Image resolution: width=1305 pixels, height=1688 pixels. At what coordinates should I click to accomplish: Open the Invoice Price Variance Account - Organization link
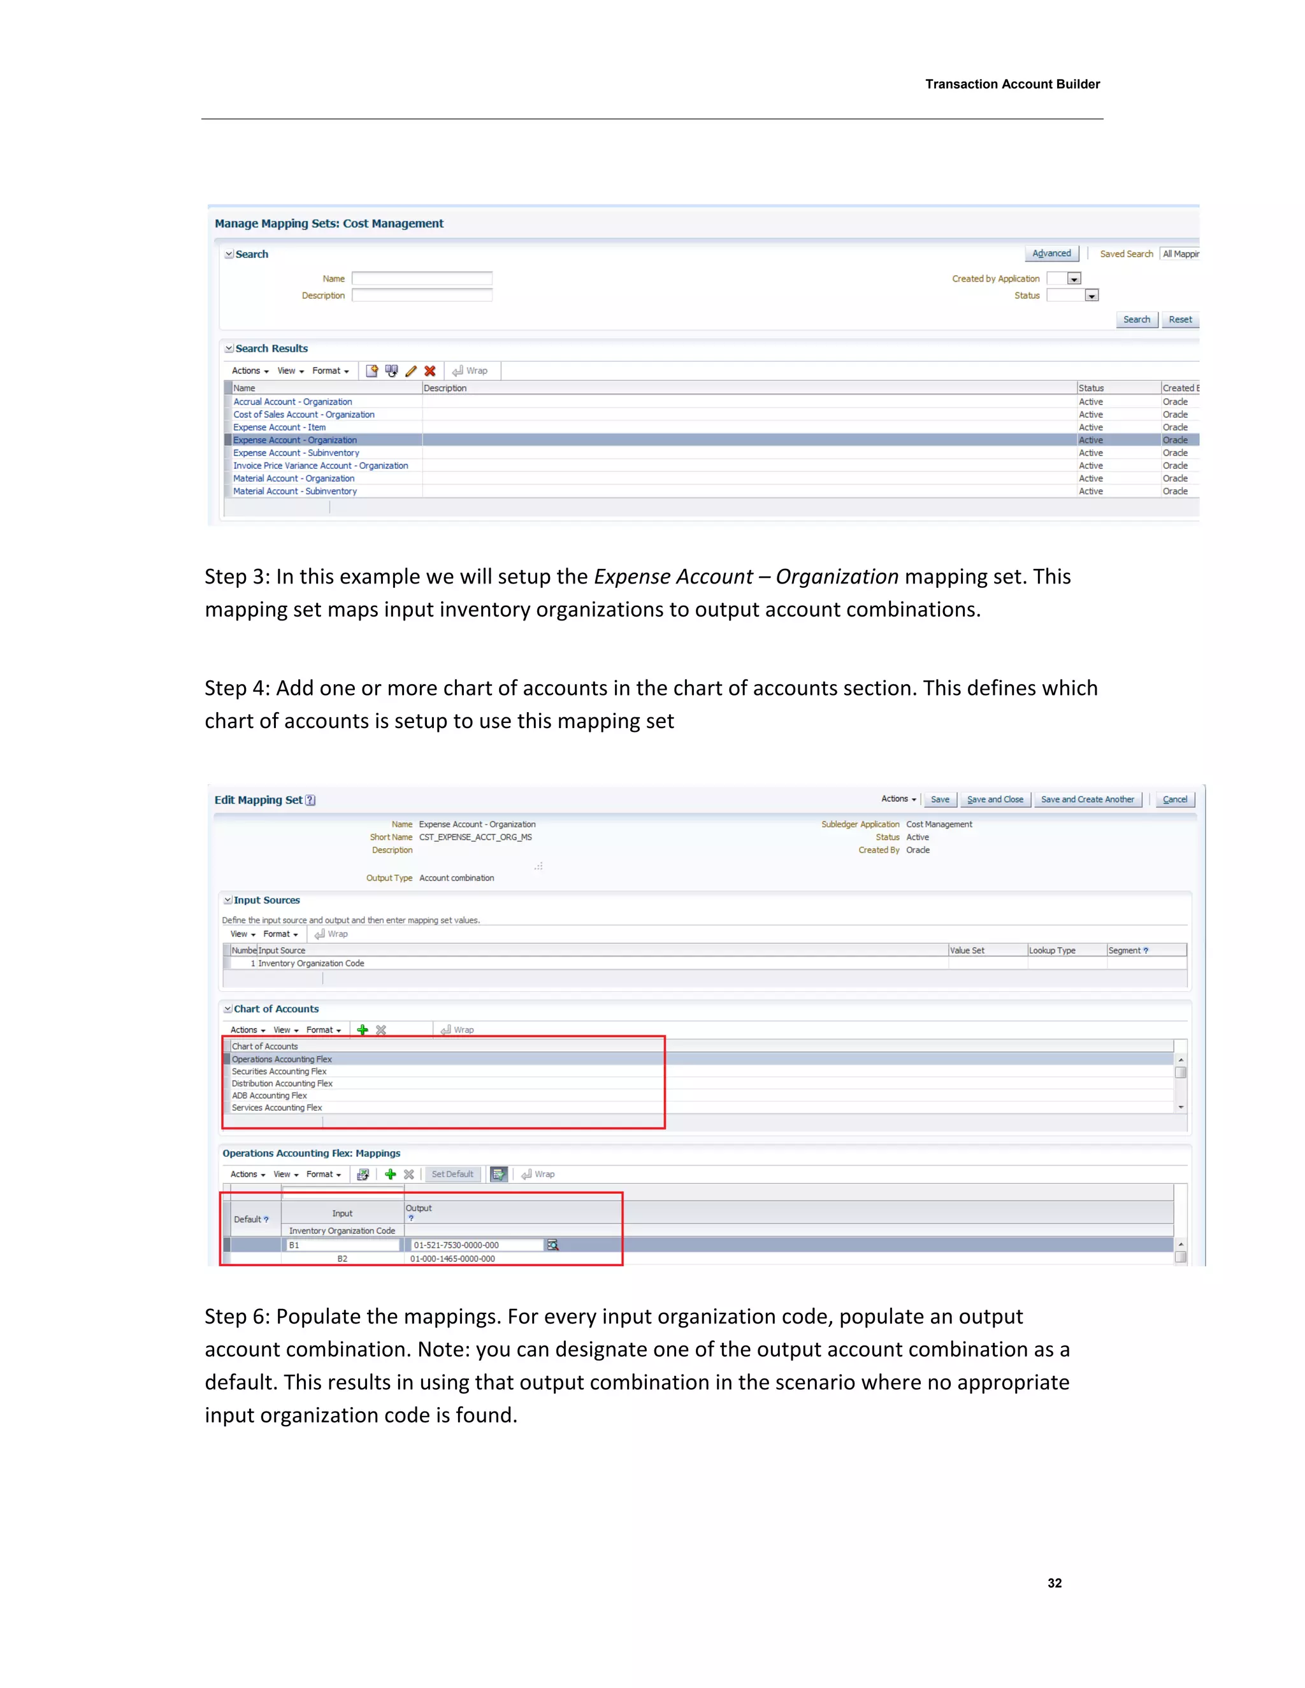click(x=320, y=466)
